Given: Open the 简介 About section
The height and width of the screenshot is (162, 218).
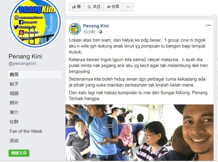Looking at the screenshot, I should click(14, 112).
